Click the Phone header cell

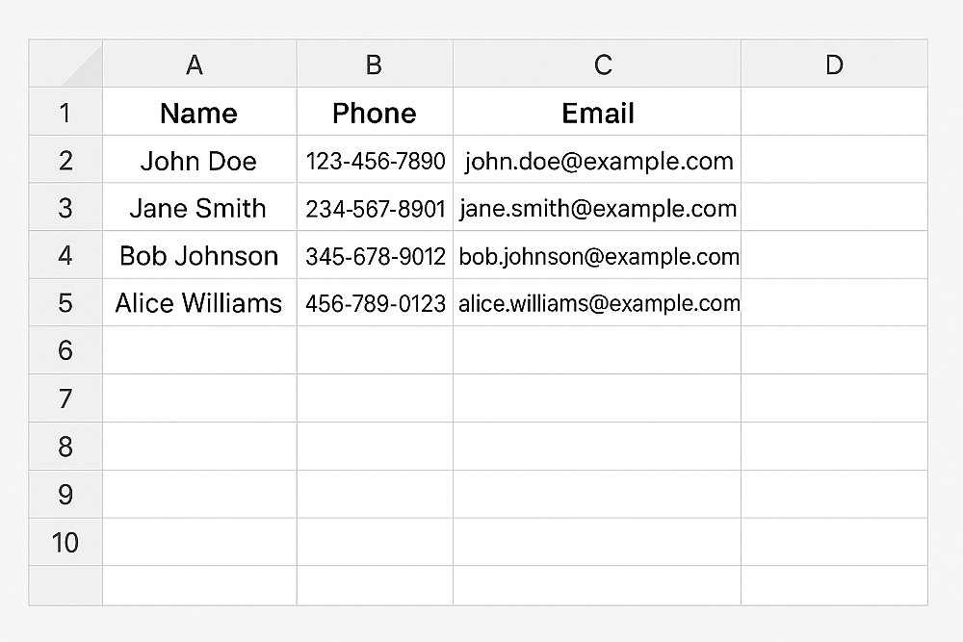(375, 113)
